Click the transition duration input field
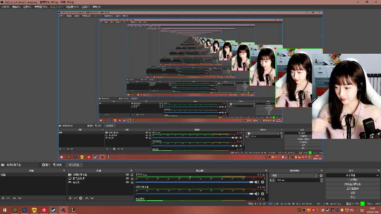The height and width of the screenshot is (214, 381). (298, 180)
